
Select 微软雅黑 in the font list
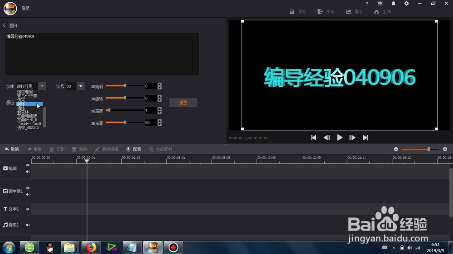tap(25, 92)
